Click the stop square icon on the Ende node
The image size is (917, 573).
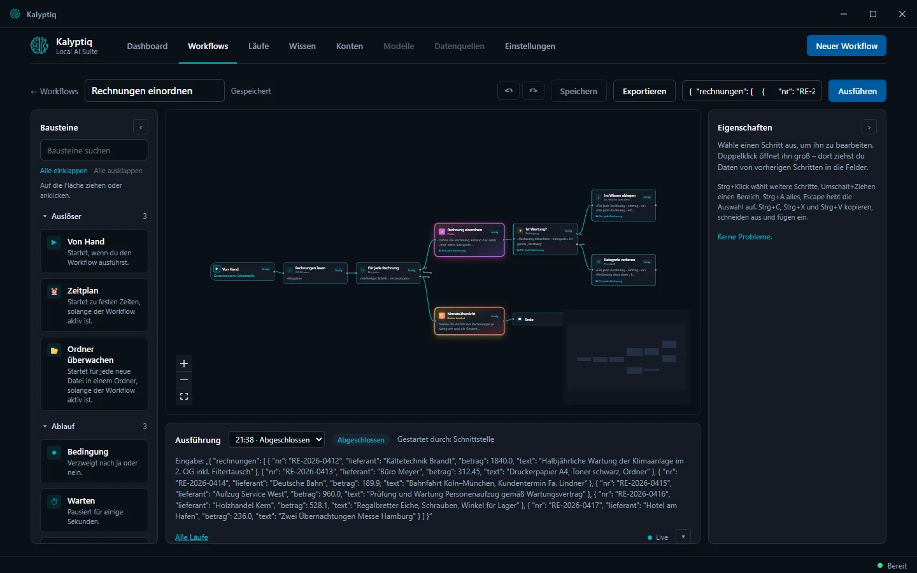(520, 319)
